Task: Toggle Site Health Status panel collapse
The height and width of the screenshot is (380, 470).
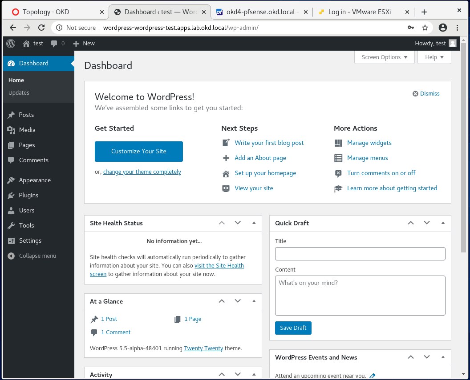Action: 254,223
